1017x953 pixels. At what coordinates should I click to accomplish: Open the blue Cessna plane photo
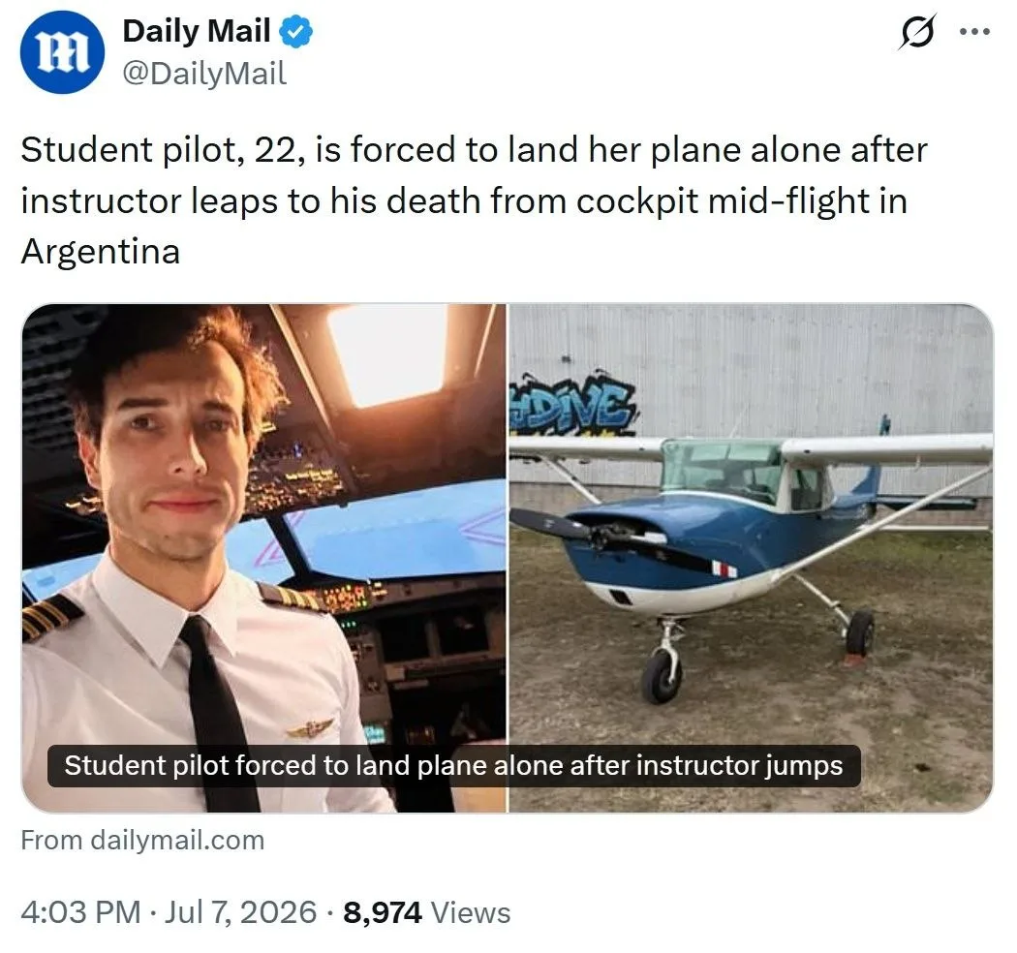[751, 558]
